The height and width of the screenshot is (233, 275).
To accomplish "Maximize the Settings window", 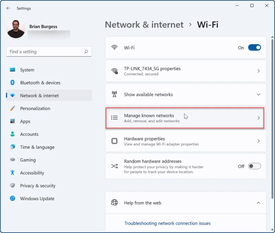I will click(x=252, y=5).
